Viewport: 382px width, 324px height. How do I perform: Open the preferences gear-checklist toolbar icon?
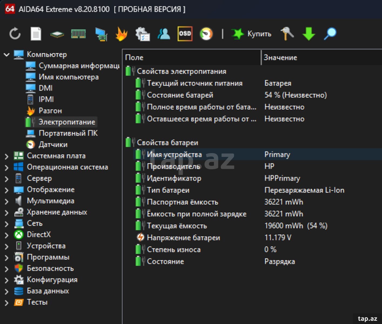tap(143, 34)
